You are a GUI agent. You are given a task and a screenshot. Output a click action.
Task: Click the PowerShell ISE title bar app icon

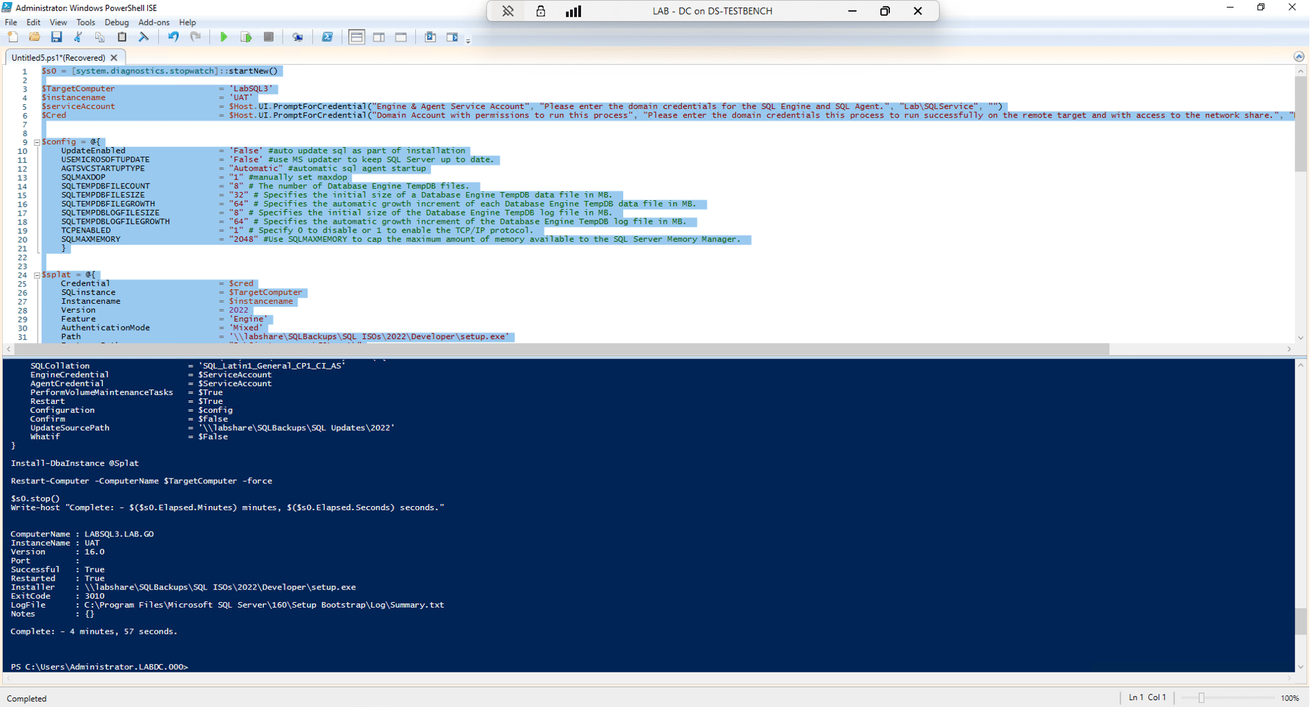(x=8, y=8)
